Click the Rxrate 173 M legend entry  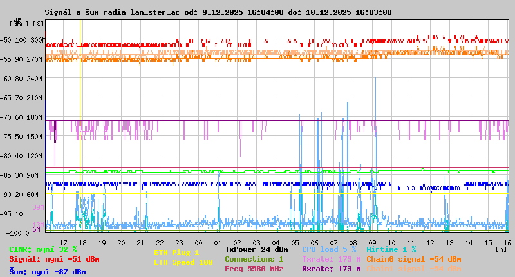[x=331, y=269]
